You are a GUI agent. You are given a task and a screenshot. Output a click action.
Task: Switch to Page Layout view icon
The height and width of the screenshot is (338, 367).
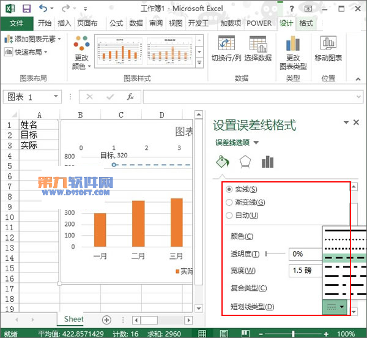click(x=224, y=334)
